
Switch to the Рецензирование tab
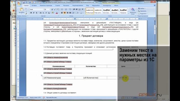(78, 5)
